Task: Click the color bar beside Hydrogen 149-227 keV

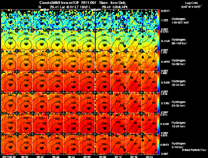Action: (x=158, y=20)
